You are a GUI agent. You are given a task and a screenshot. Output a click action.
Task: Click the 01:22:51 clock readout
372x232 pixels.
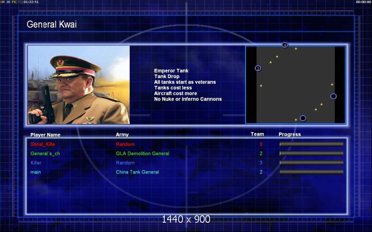point(31,2)
